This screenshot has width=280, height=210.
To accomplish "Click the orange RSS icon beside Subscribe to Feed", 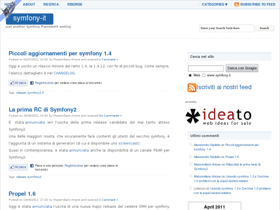I will [236, 5].
